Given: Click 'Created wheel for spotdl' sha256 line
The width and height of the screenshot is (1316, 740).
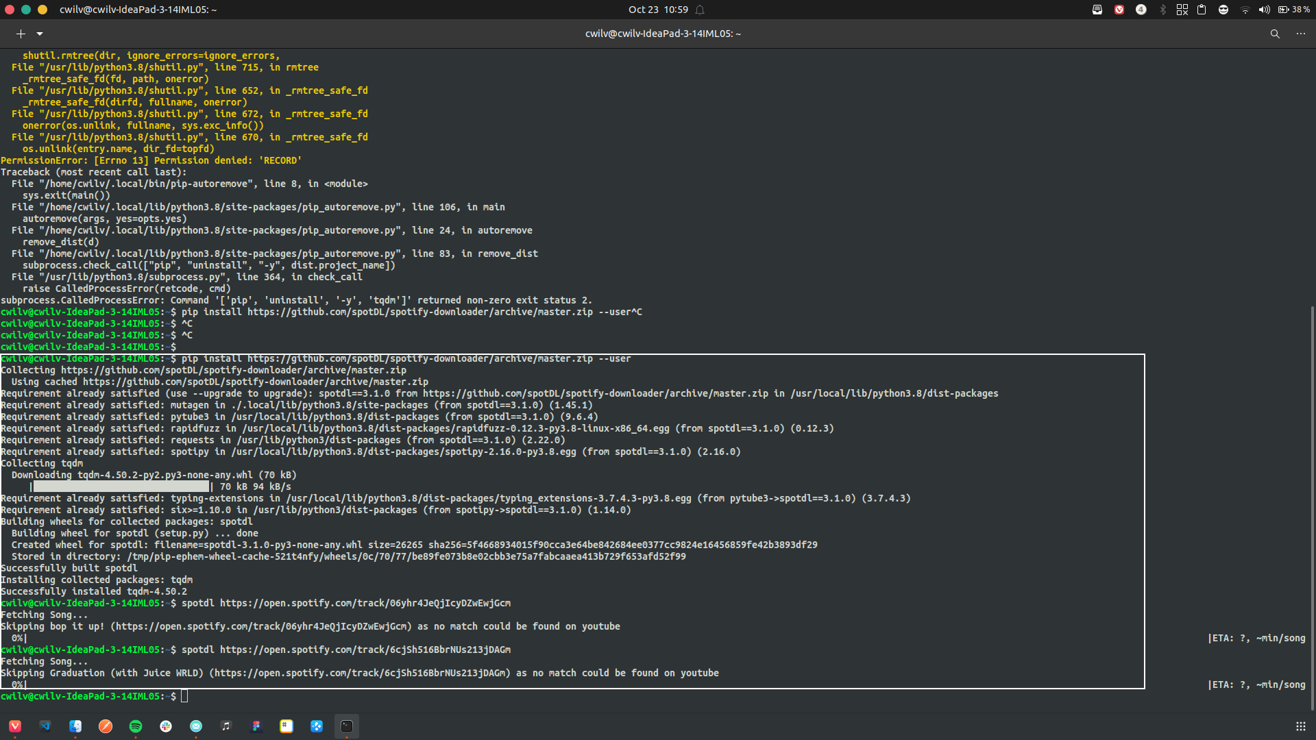Looking at the screenshot, I should pos(415,545).
